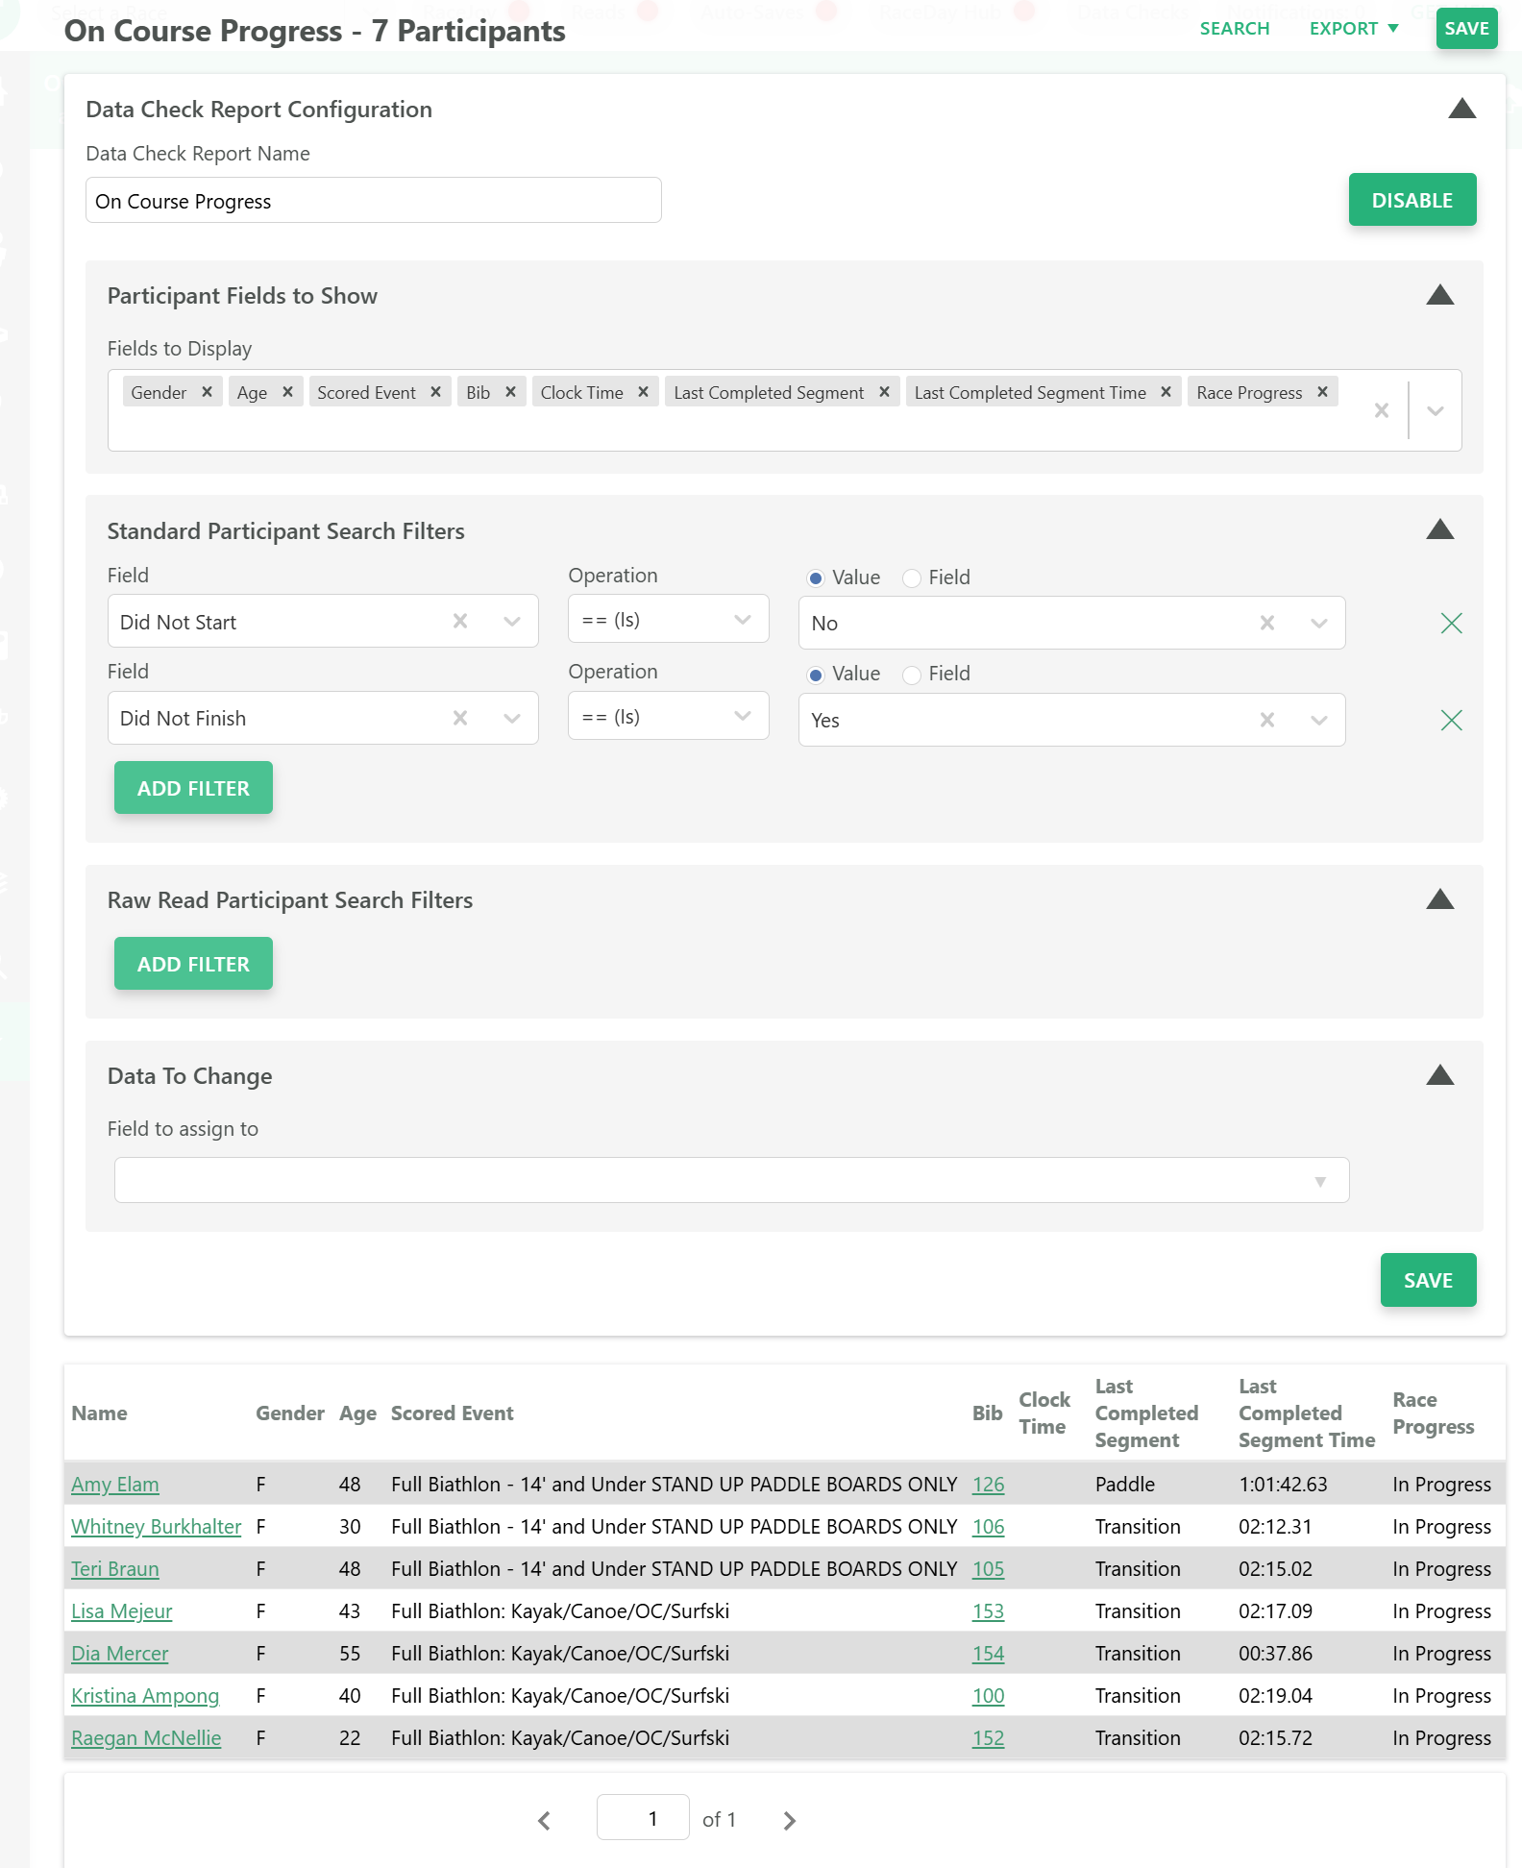Viewport: 1522px width, 1868px height.
Task: Delete the Did Not Finish filter row
Action: tap(1451, 721)
